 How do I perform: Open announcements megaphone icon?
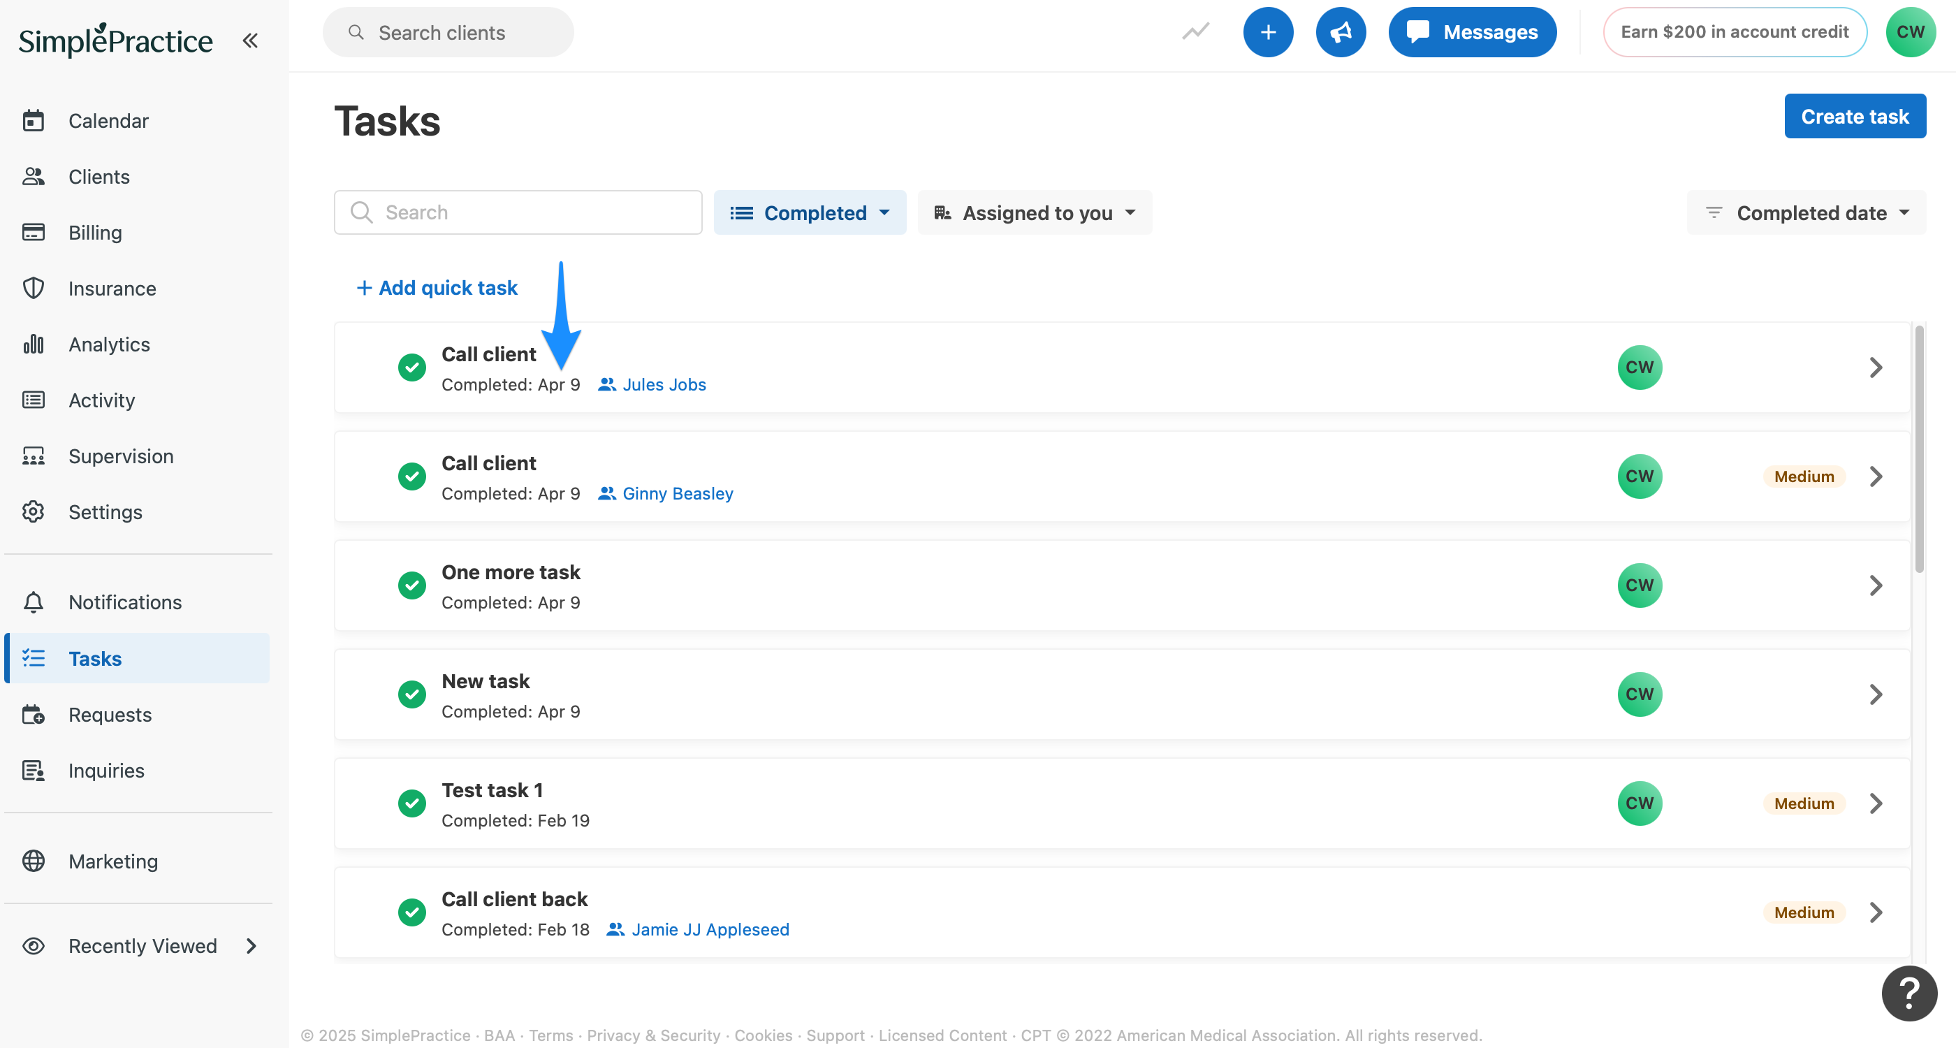[1341, 32]
